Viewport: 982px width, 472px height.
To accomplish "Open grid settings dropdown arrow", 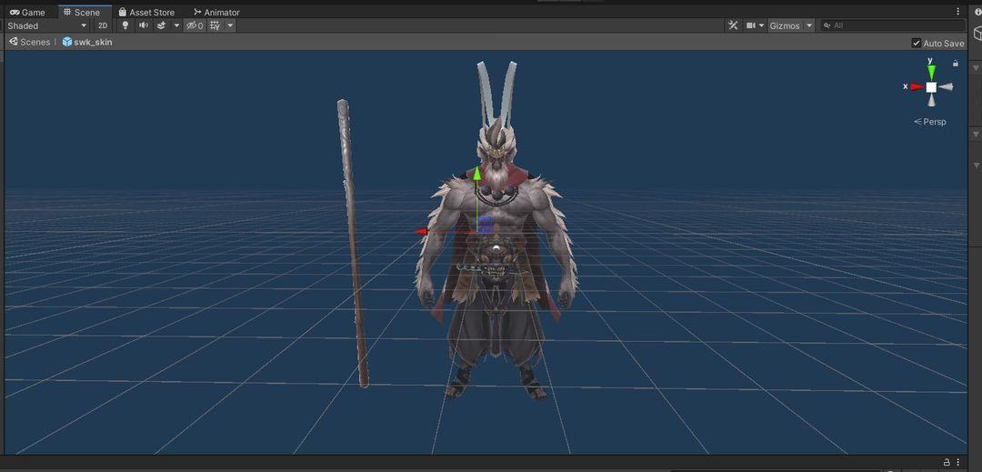I will click(x=230, y=25).
